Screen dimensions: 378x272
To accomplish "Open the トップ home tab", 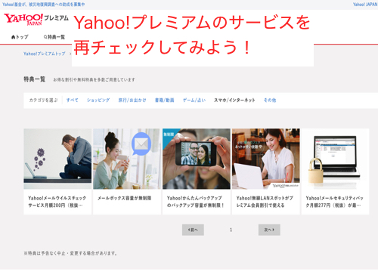I will [20, 37].
